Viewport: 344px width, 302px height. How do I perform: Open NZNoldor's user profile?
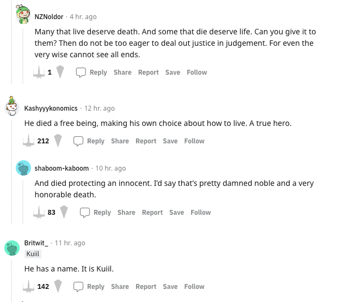click(48, 17)
